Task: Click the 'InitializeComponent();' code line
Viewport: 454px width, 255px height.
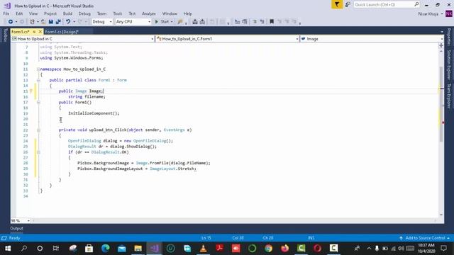Action: click(x=94, y=113)
